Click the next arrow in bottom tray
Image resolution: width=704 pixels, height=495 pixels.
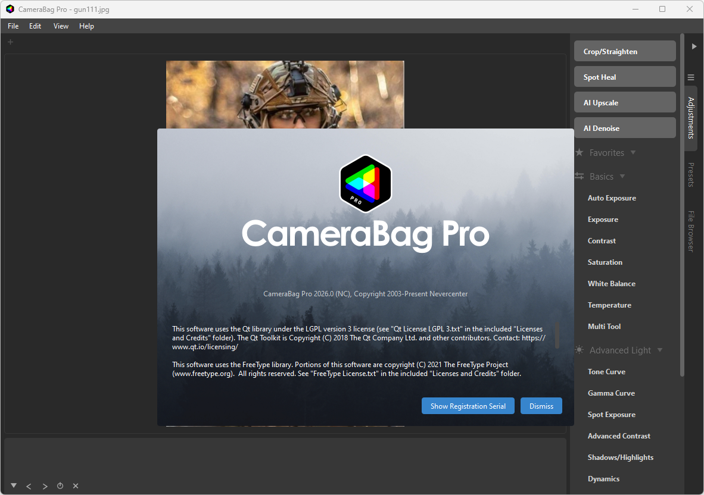(45, 486)
